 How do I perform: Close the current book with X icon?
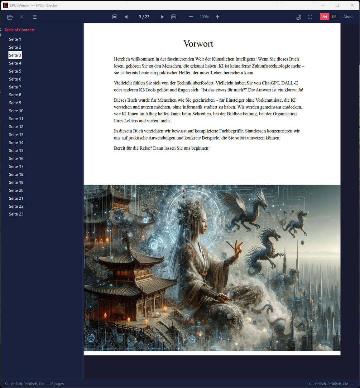(21, 17)
